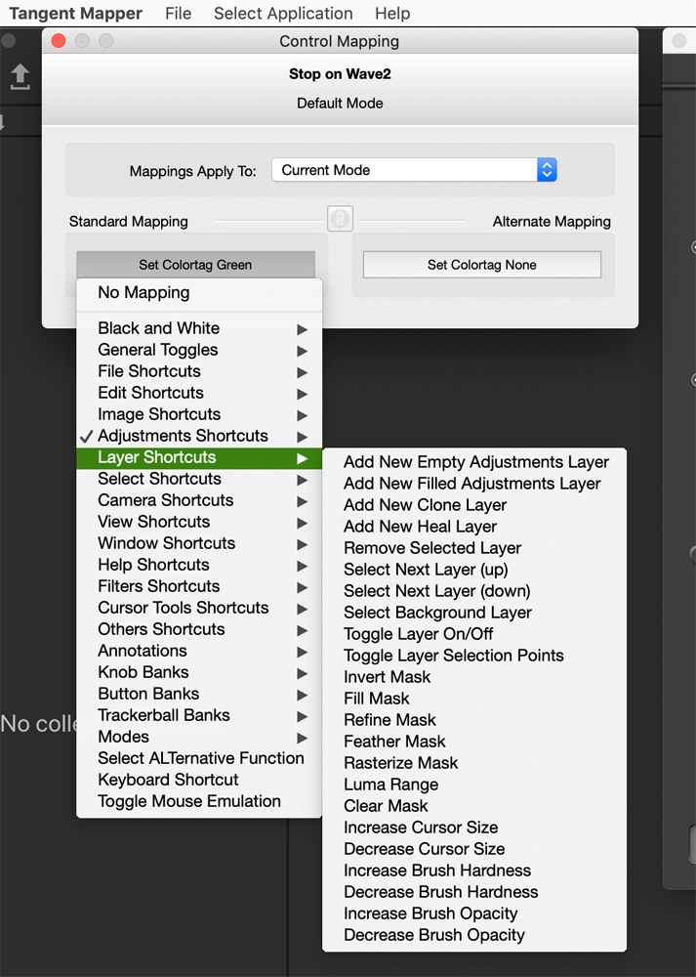Viewport: 696px width, 977px height.
Task: Choose Toggle Mouse Emulation
Action: [189, 801]
